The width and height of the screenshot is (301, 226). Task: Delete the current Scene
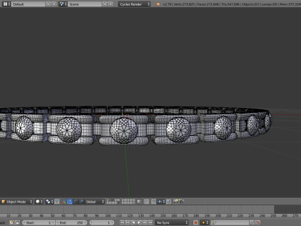pos(110,4)
